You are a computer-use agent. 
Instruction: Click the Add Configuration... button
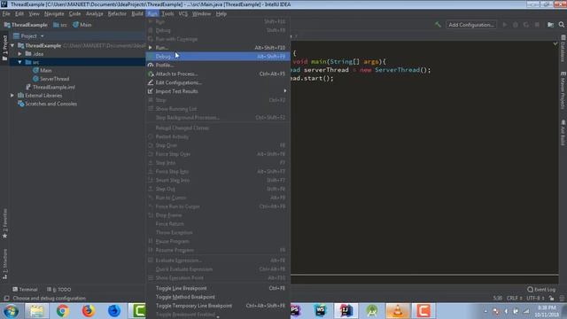click(470, 25)
